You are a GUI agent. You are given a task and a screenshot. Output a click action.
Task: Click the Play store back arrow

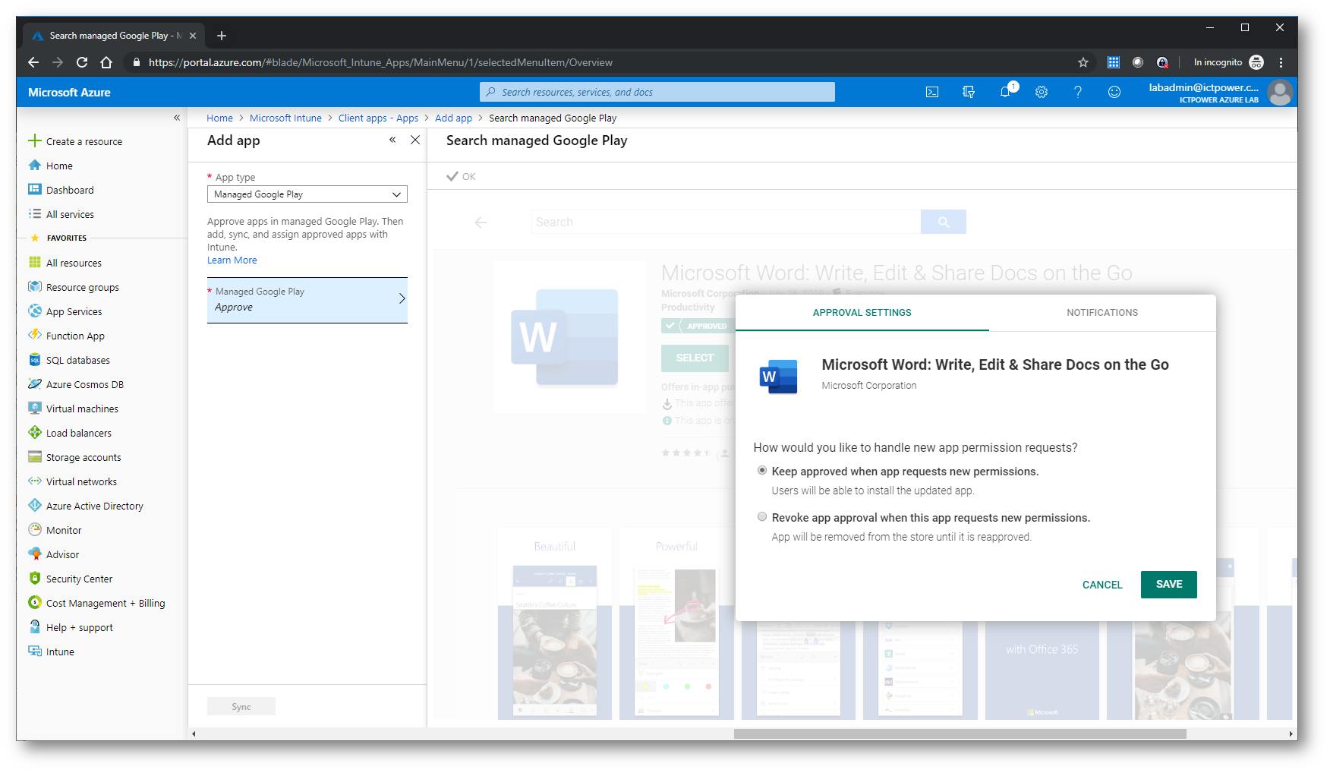481,222
